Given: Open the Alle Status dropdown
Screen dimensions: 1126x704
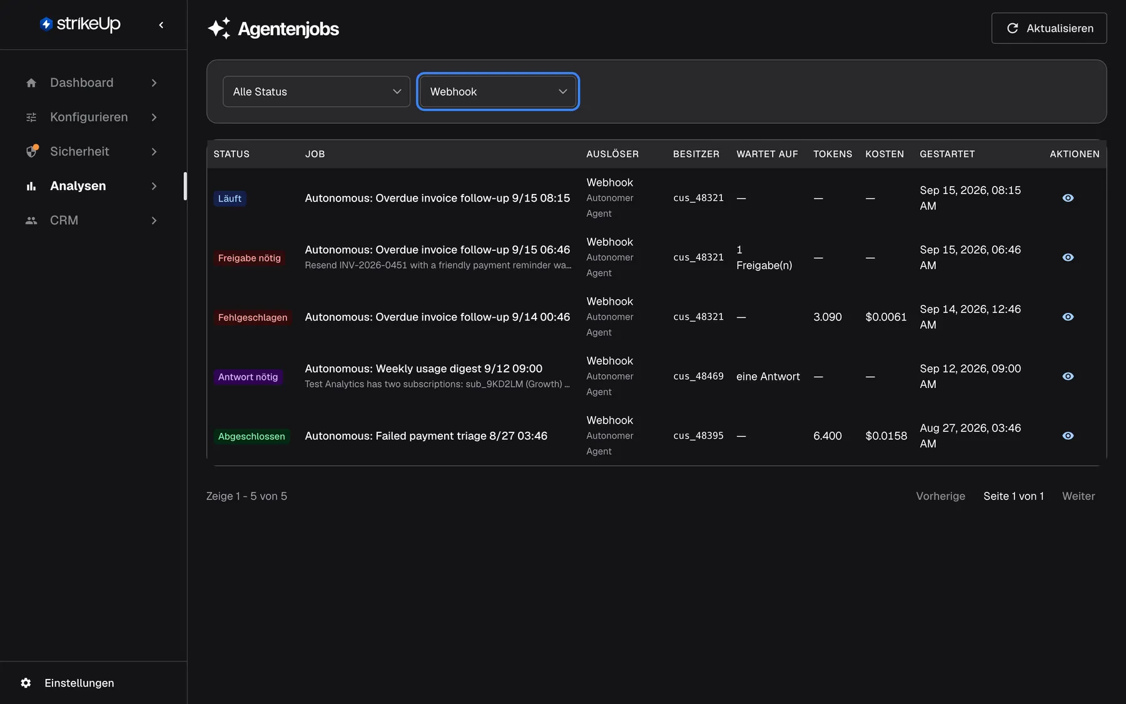Looking at the screenshot, I should (x=317, y=91).
